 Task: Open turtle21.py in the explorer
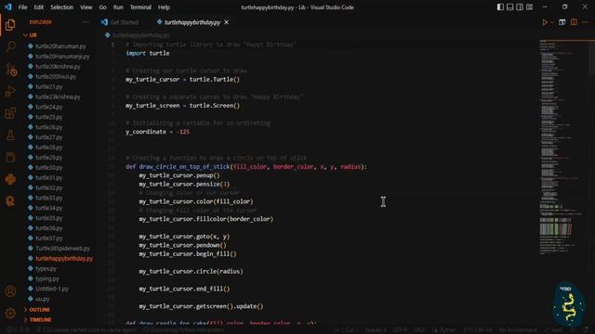(x=49, y=86)
